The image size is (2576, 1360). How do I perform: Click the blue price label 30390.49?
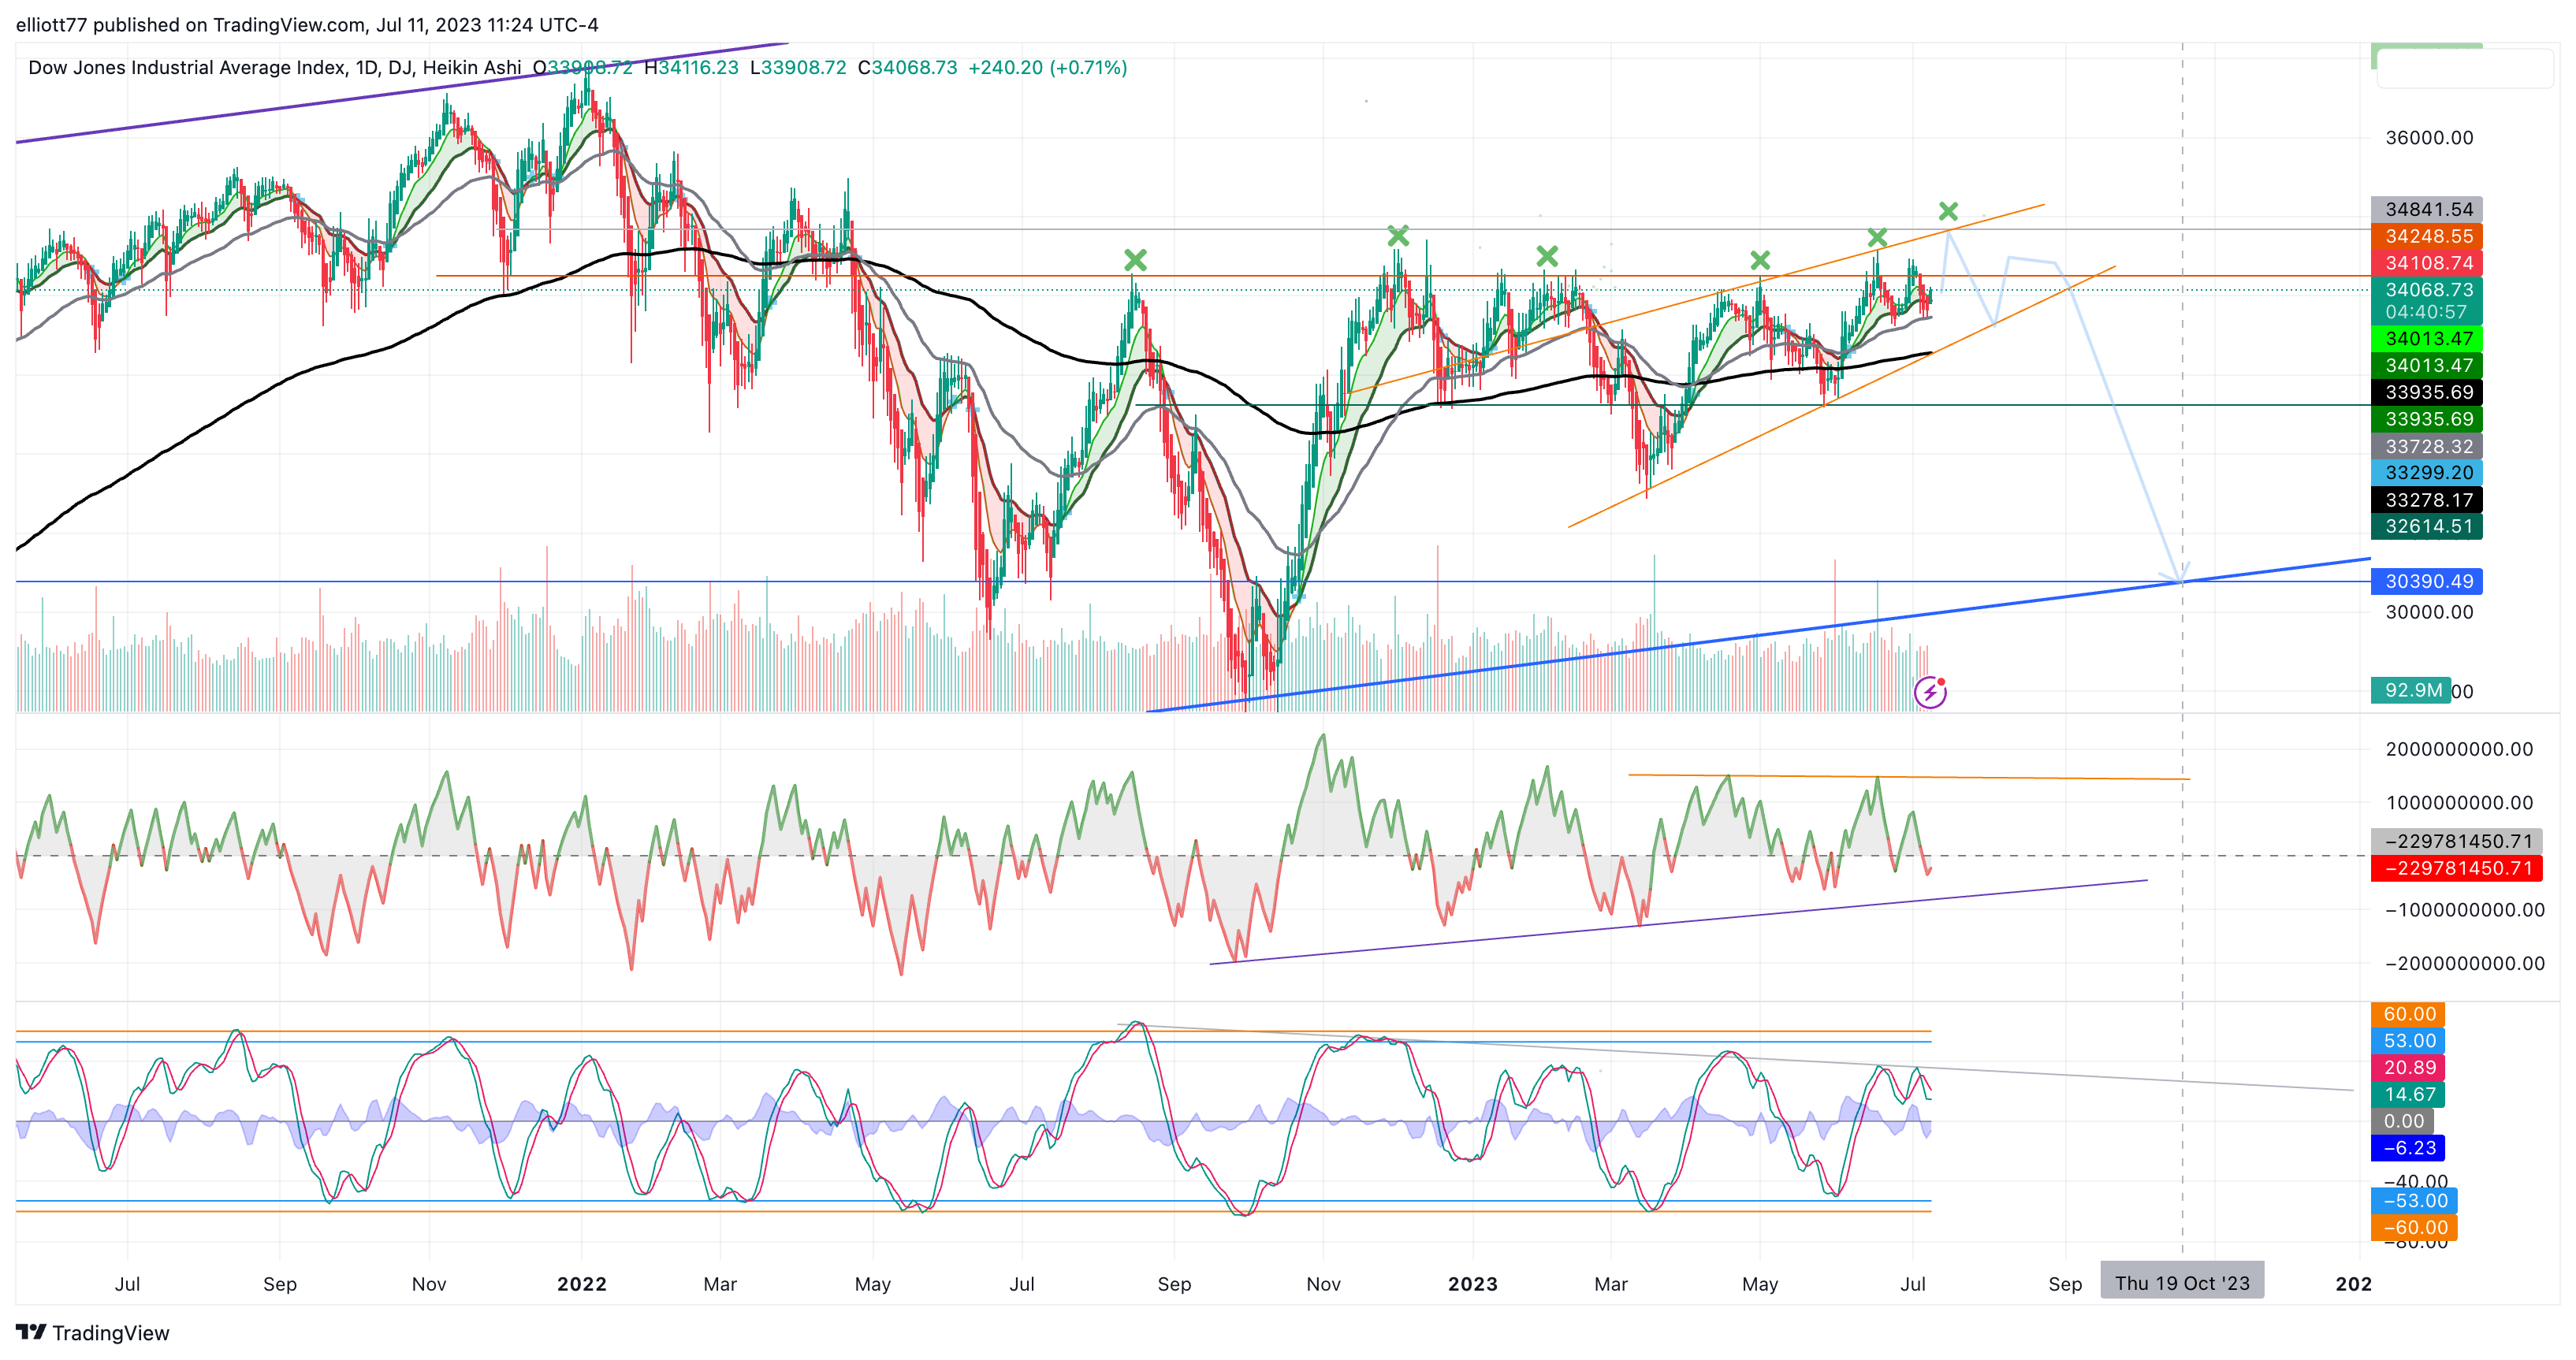[2427, 581]
